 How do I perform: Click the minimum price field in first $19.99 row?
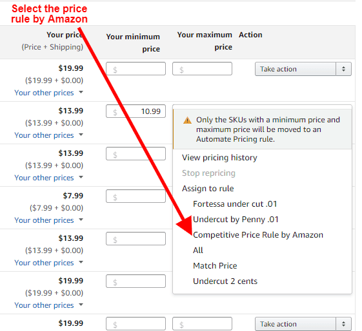pos(136,69)
